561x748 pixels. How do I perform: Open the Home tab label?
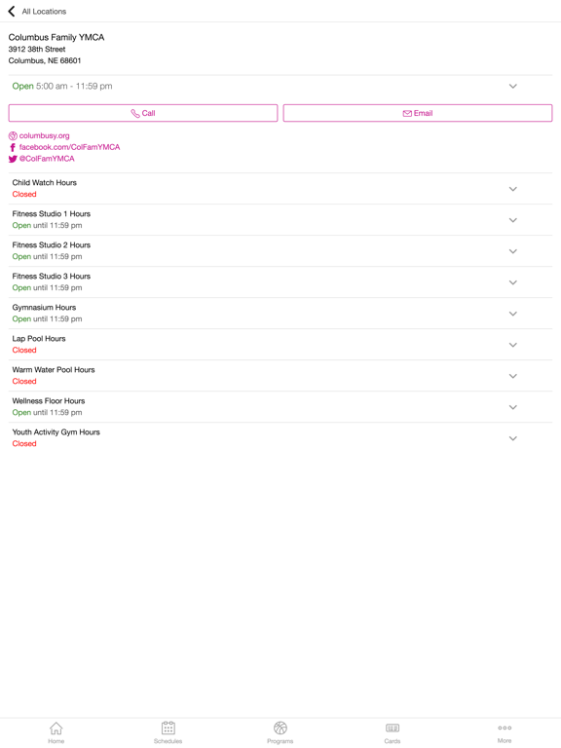[56, 741]
